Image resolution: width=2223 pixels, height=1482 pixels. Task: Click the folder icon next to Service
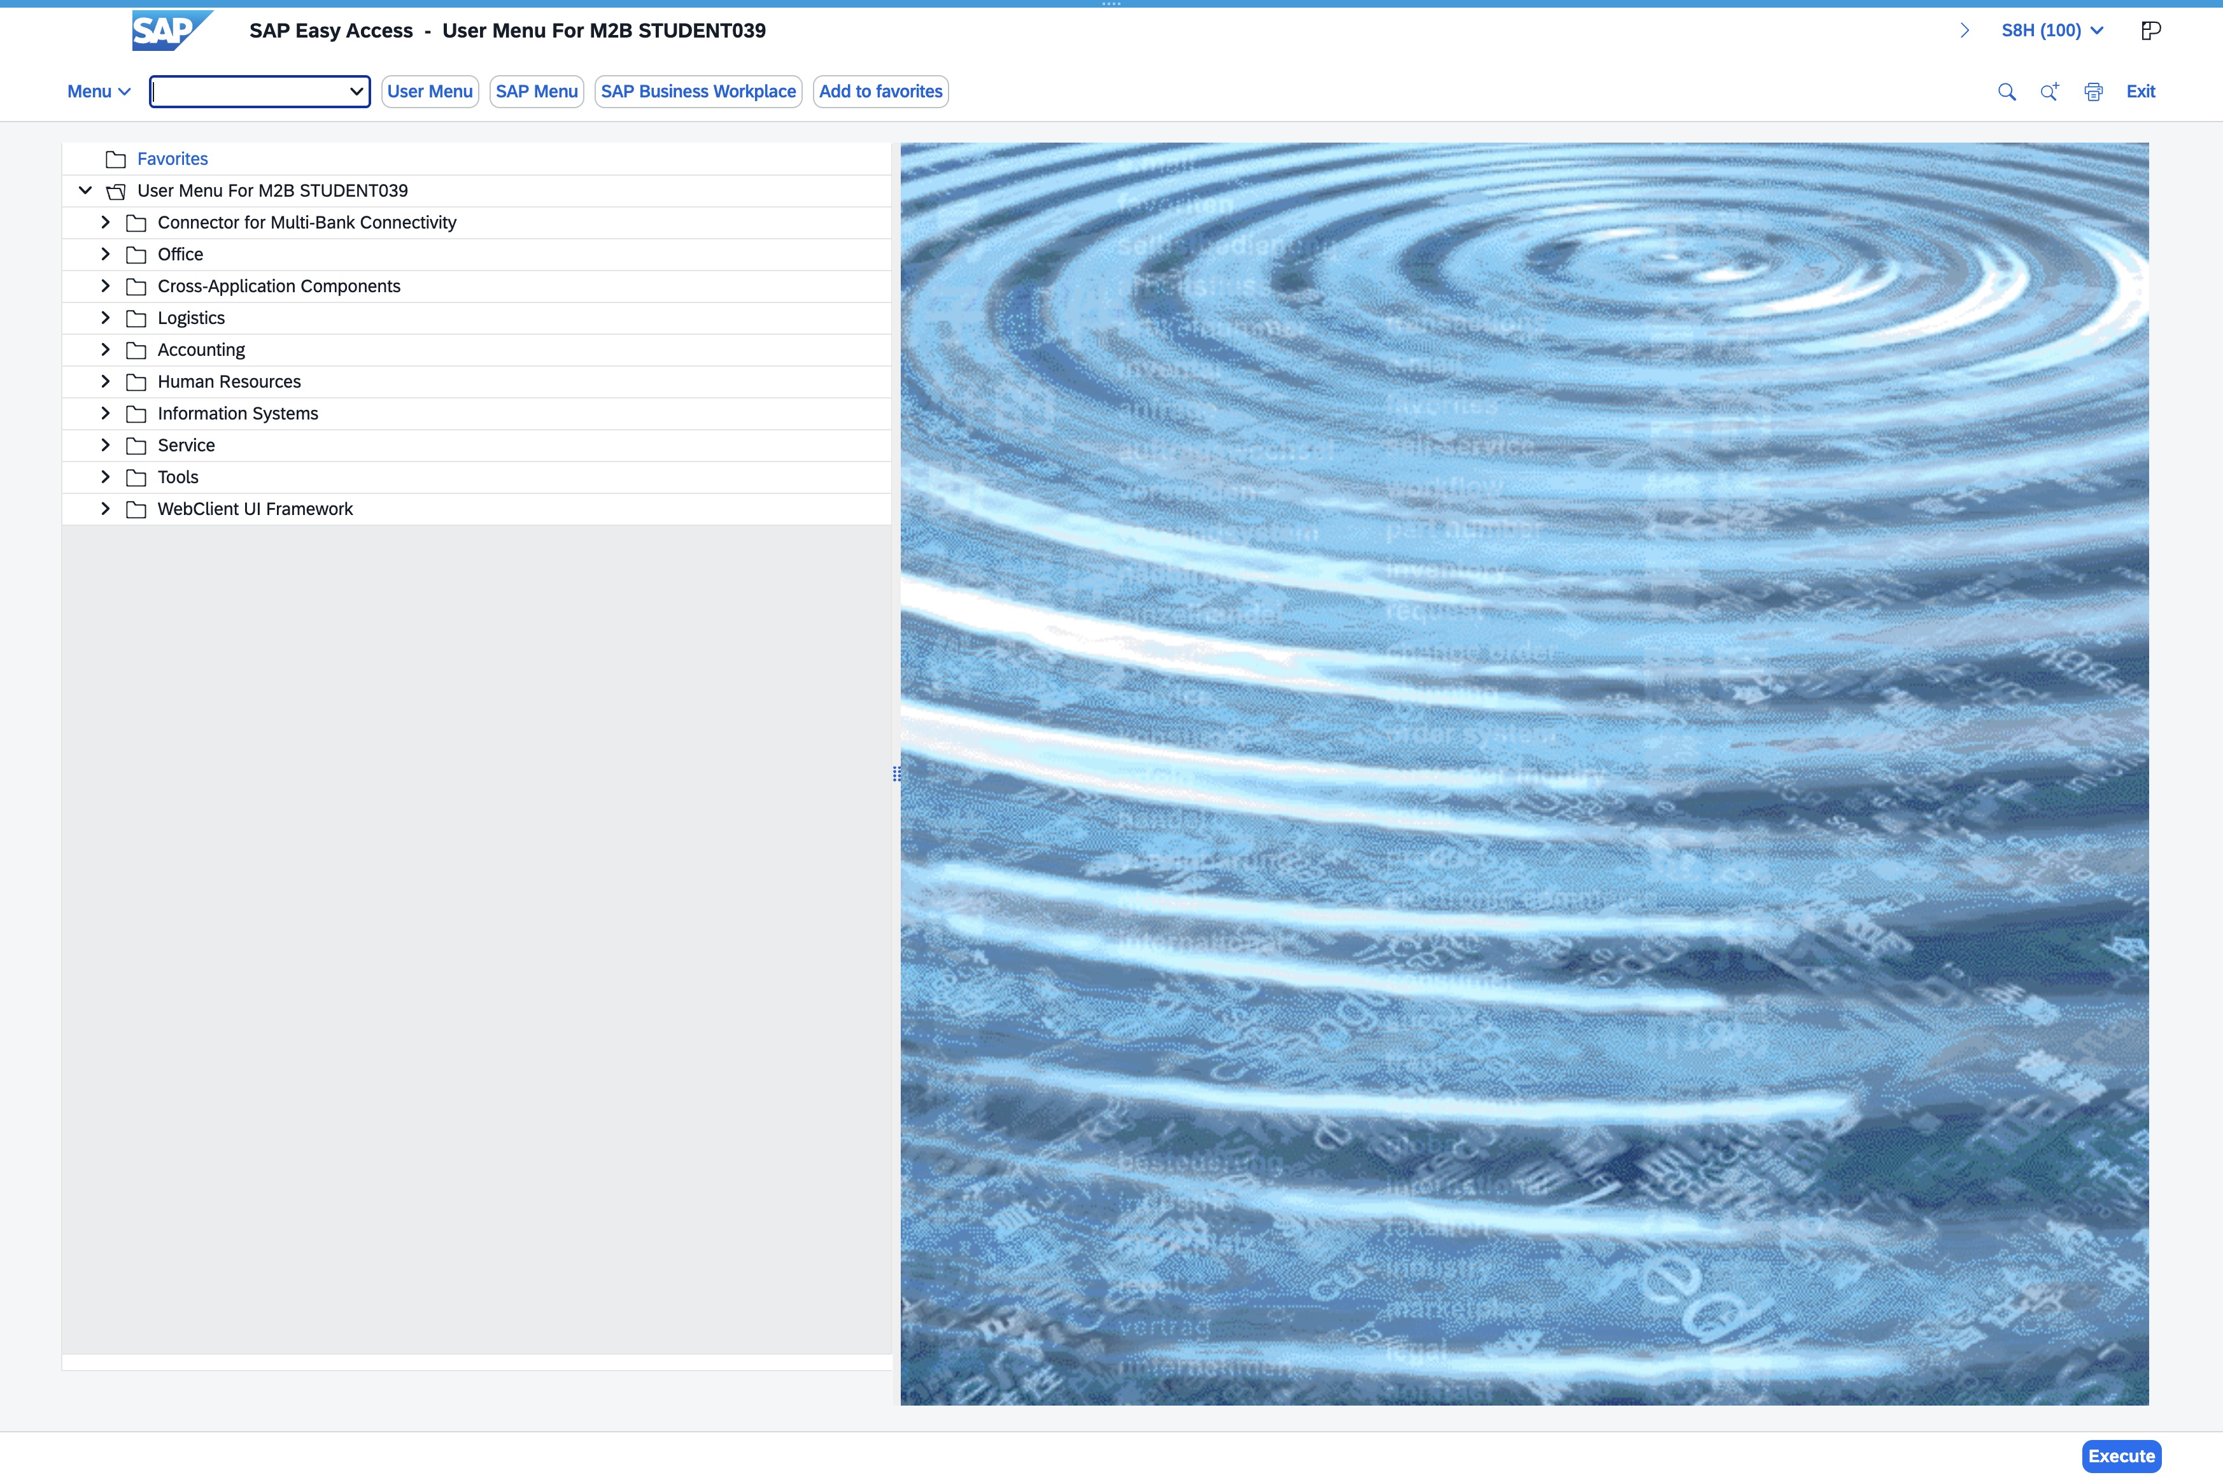pyautogui.click(x=136, y=445)
